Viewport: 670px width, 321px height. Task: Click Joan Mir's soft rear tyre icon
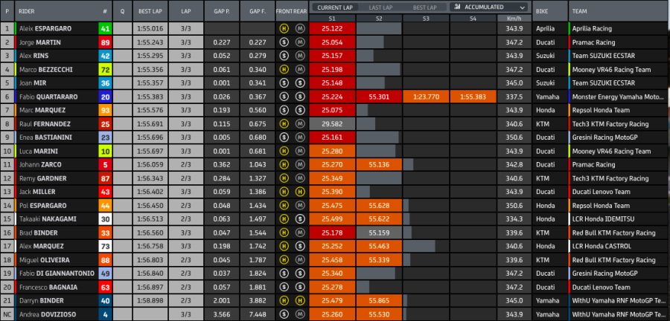[x=299, y=83]
